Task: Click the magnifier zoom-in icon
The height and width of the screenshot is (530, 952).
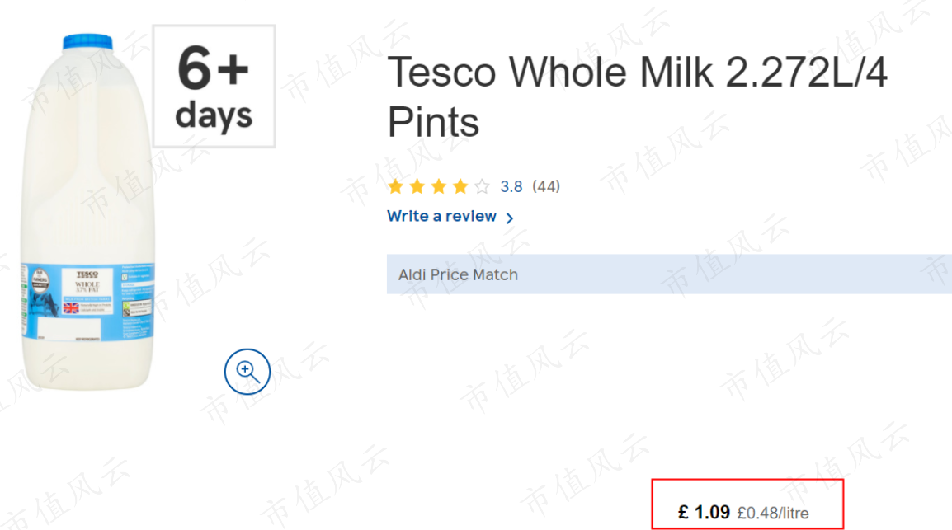Action: (x=247, y=371)
